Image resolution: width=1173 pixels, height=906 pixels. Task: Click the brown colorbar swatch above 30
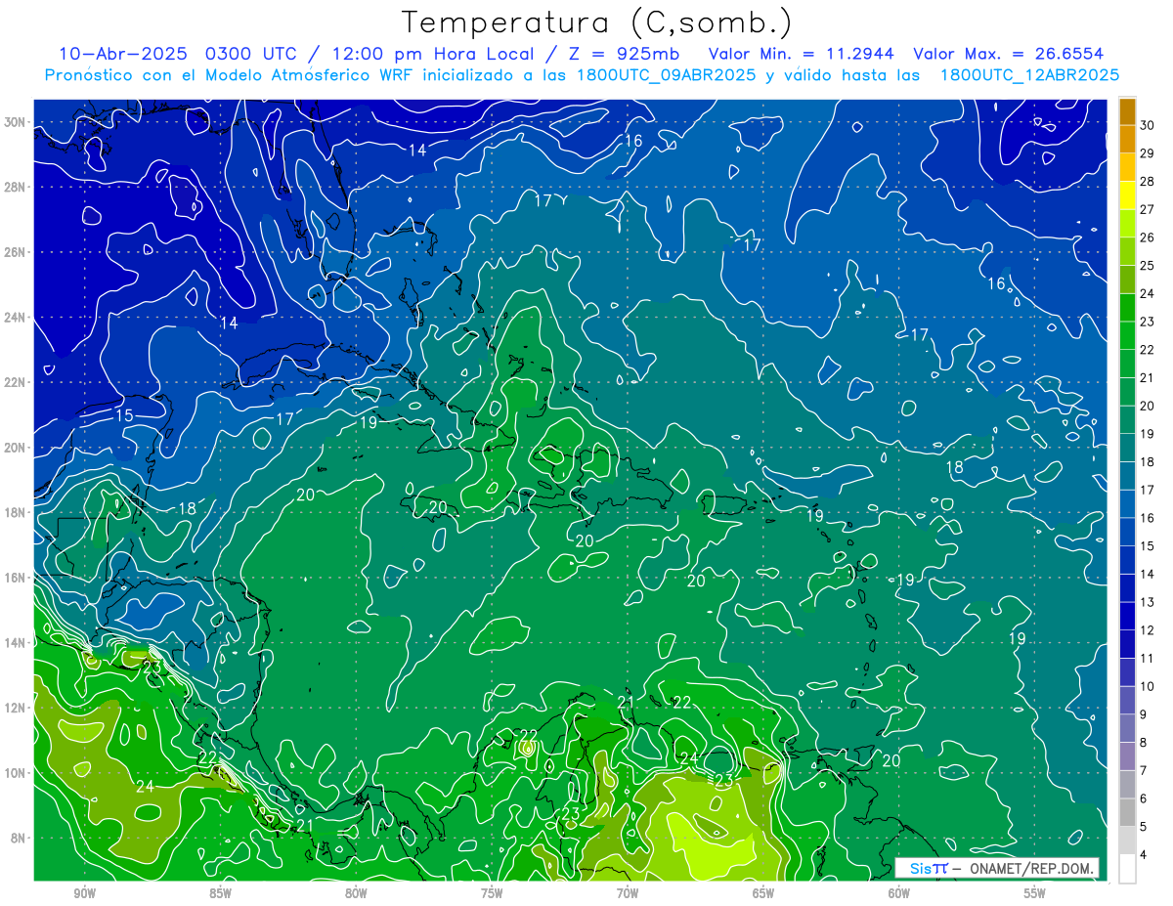[x=1127, y=110]
